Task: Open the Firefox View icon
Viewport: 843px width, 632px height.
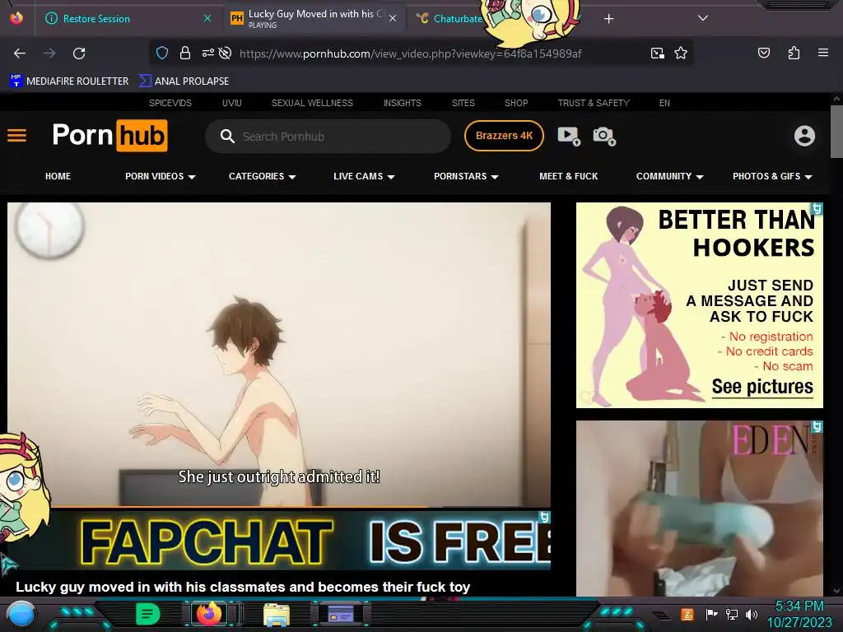Action: 16,18
